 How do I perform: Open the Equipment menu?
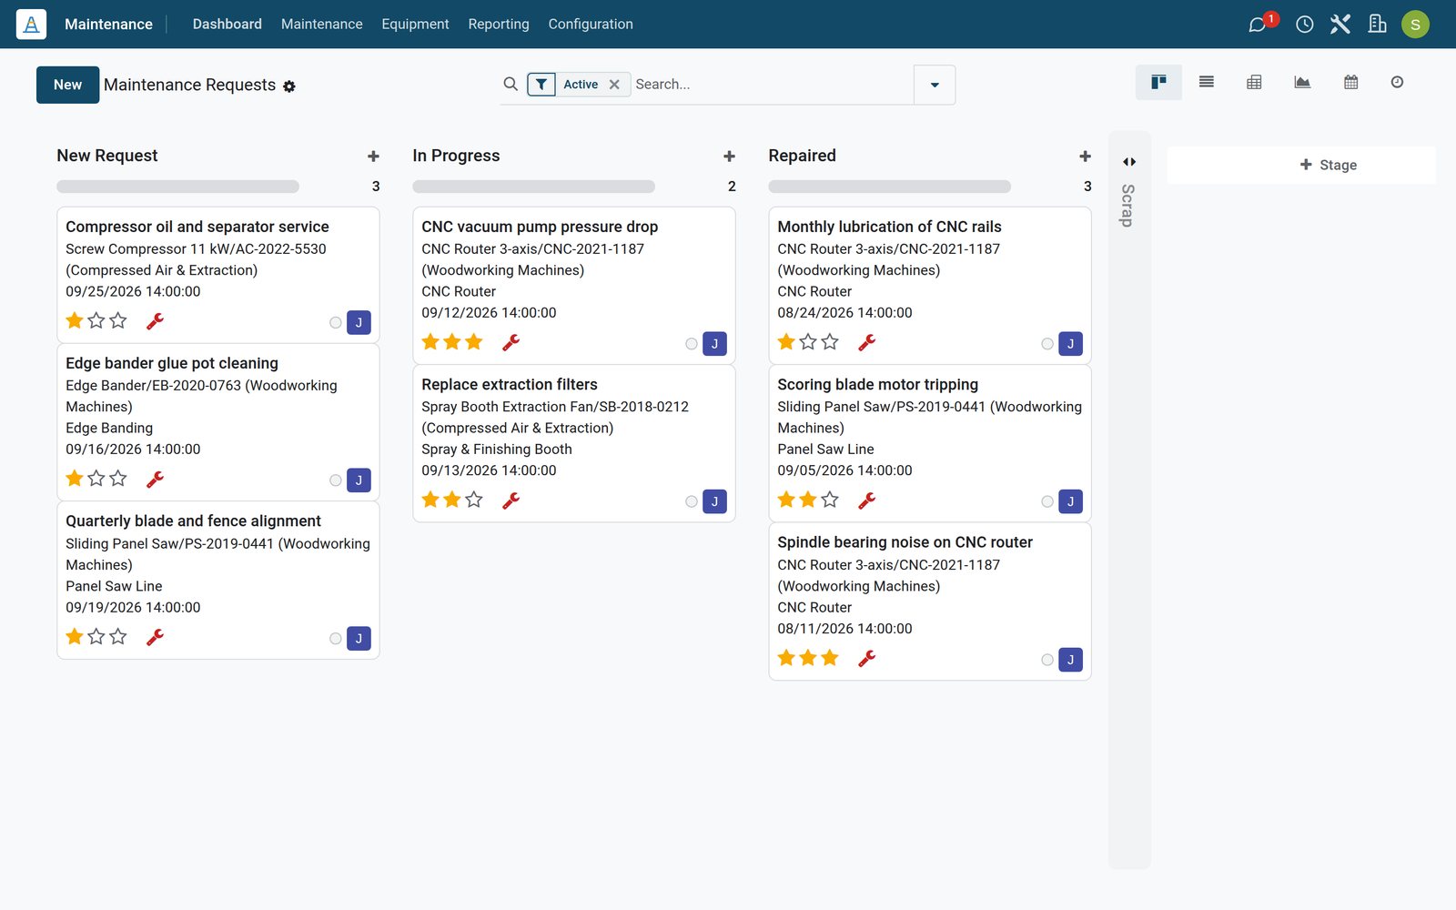point(415,25)
